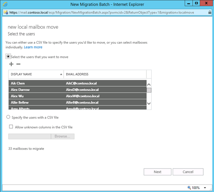This screenshot has width=214, height=192.
Task: Click the minus icon to remove users
Action: coord(18,64)
